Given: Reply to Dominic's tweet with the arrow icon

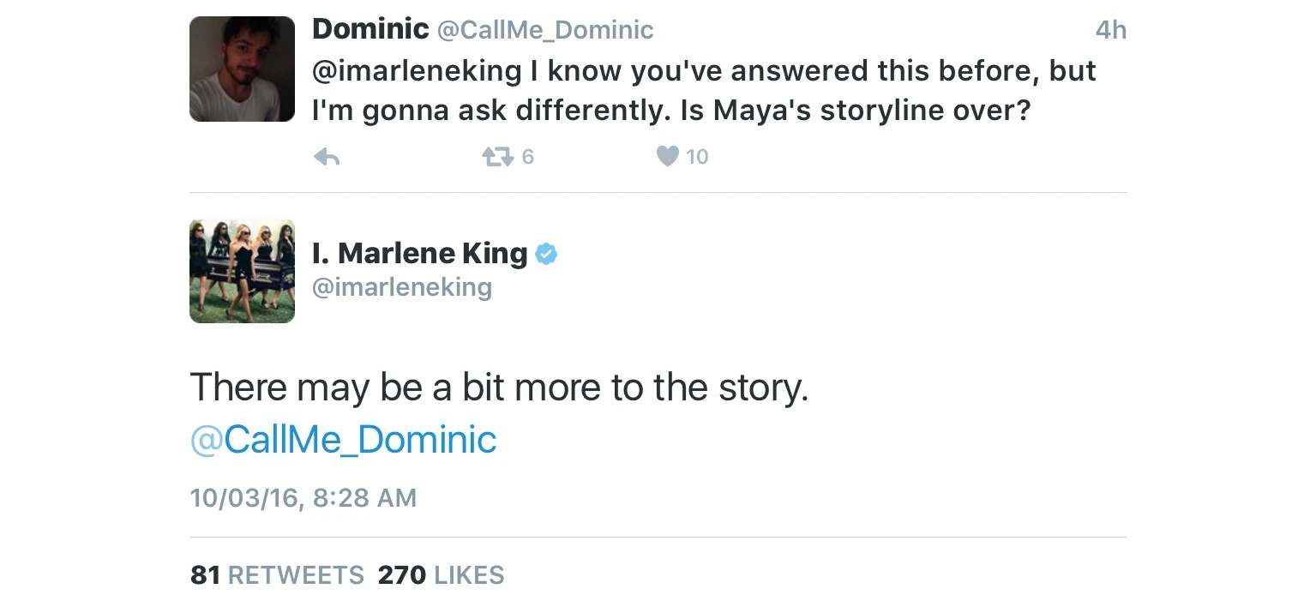Looking at the screenshot, I should (x=327, y=157).
